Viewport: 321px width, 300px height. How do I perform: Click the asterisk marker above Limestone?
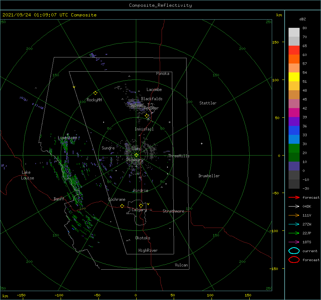pyautogui.click(x=67, y=134)
